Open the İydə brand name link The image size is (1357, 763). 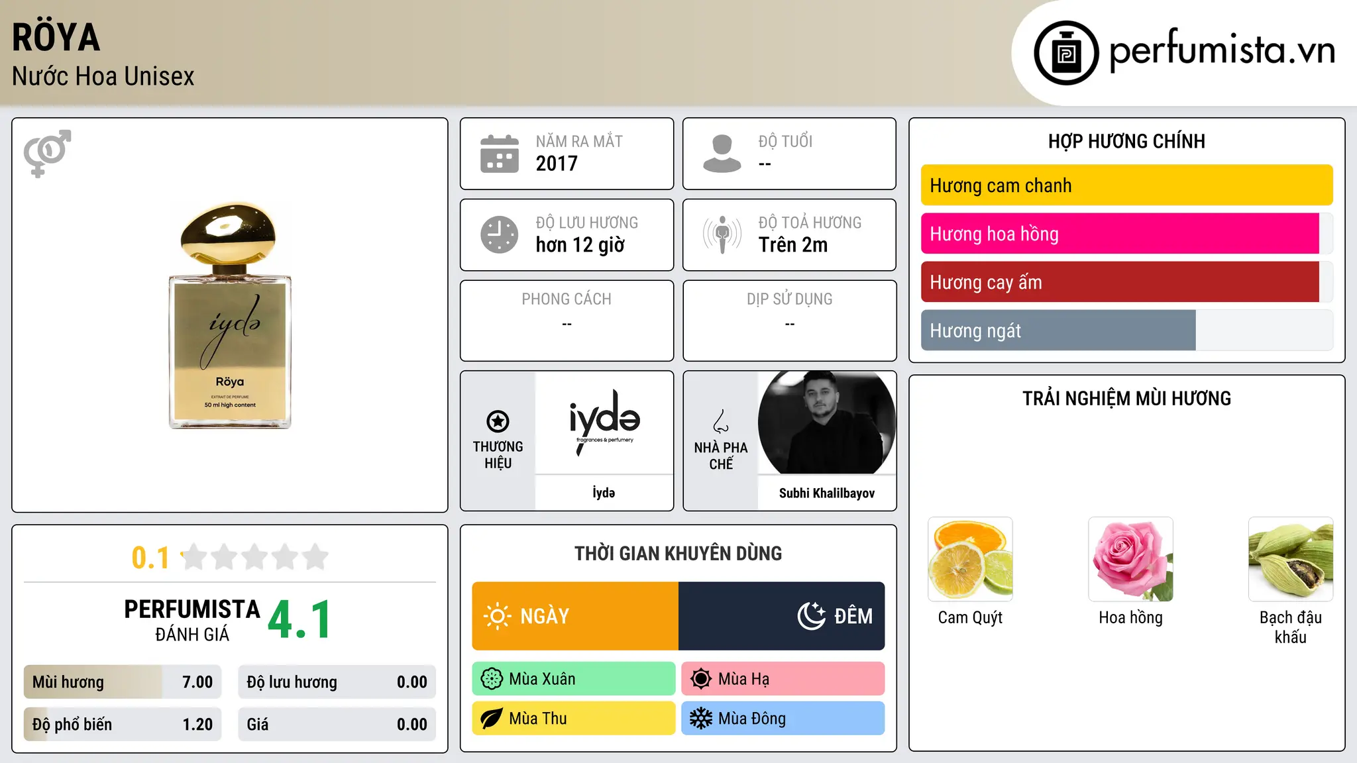(604, 493)
